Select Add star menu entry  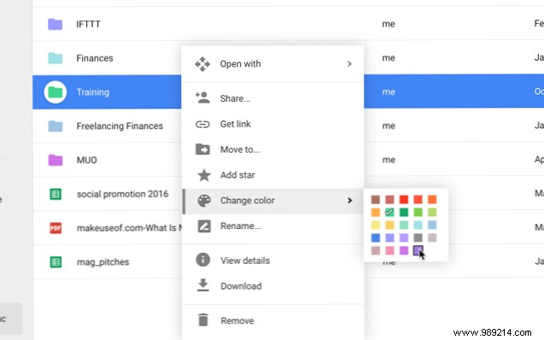pos(272,175)
